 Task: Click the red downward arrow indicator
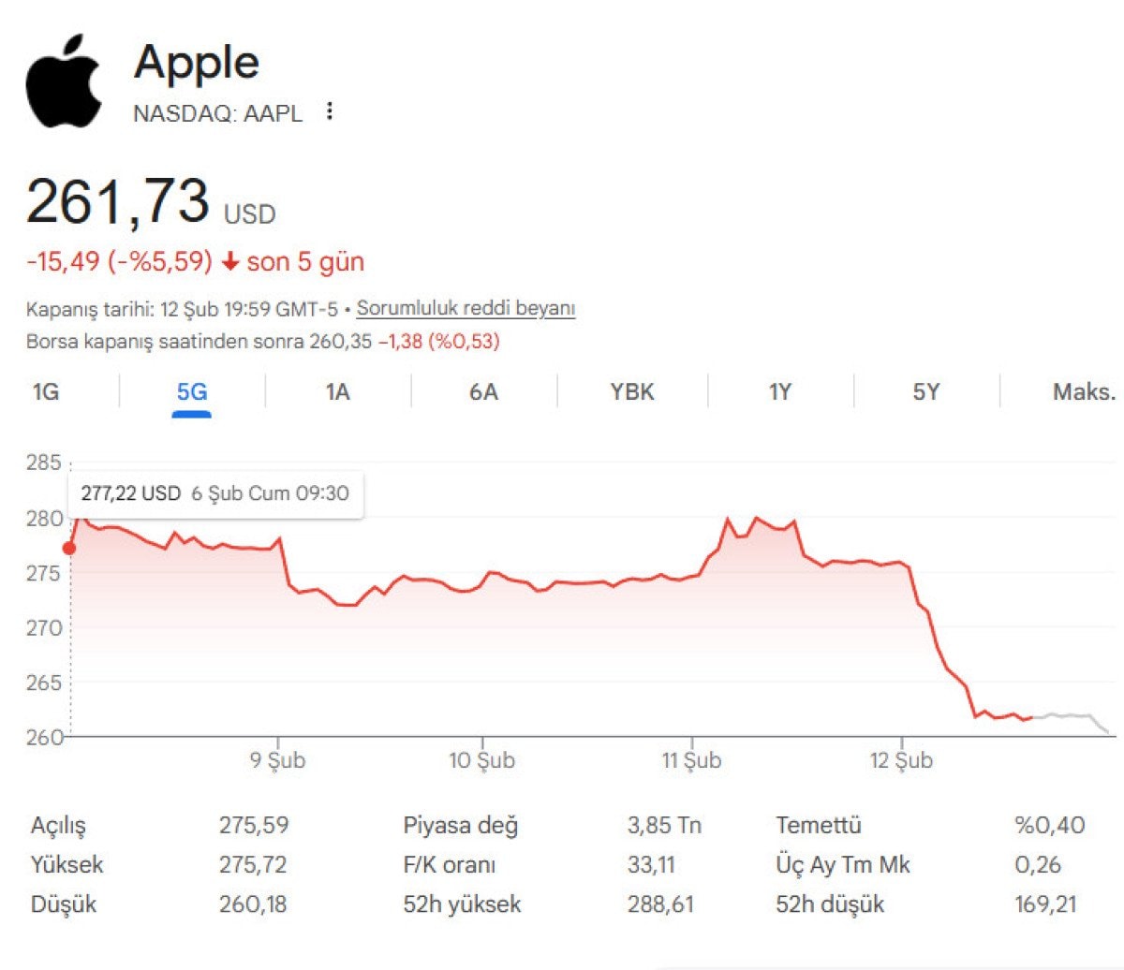(229, 262)
